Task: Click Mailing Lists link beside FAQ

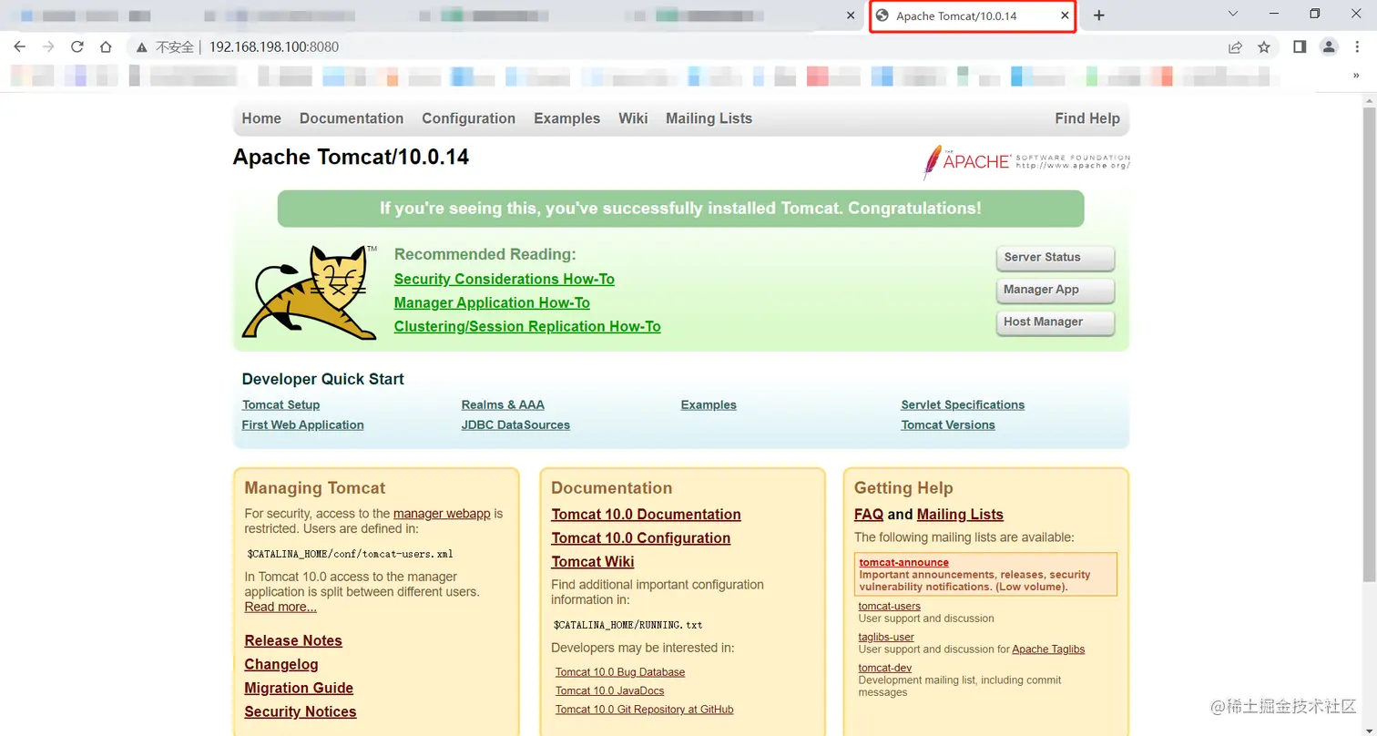Action: point(960,515)
